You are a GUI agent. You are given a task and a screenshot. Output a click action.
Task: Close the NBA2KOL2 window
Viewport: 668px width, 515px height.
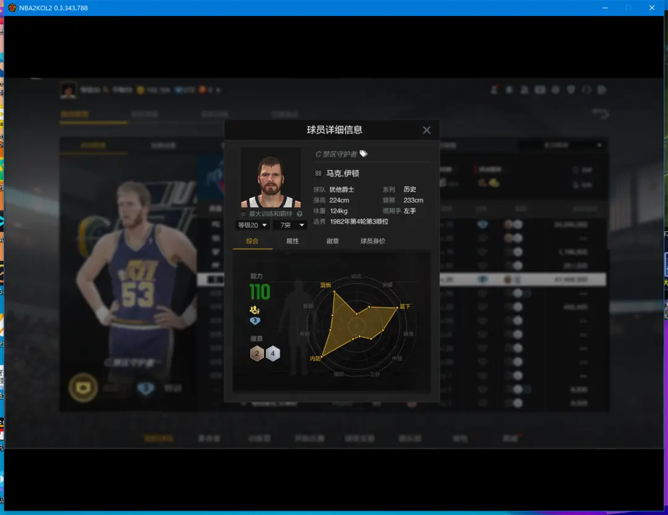[x=652, y=7]
